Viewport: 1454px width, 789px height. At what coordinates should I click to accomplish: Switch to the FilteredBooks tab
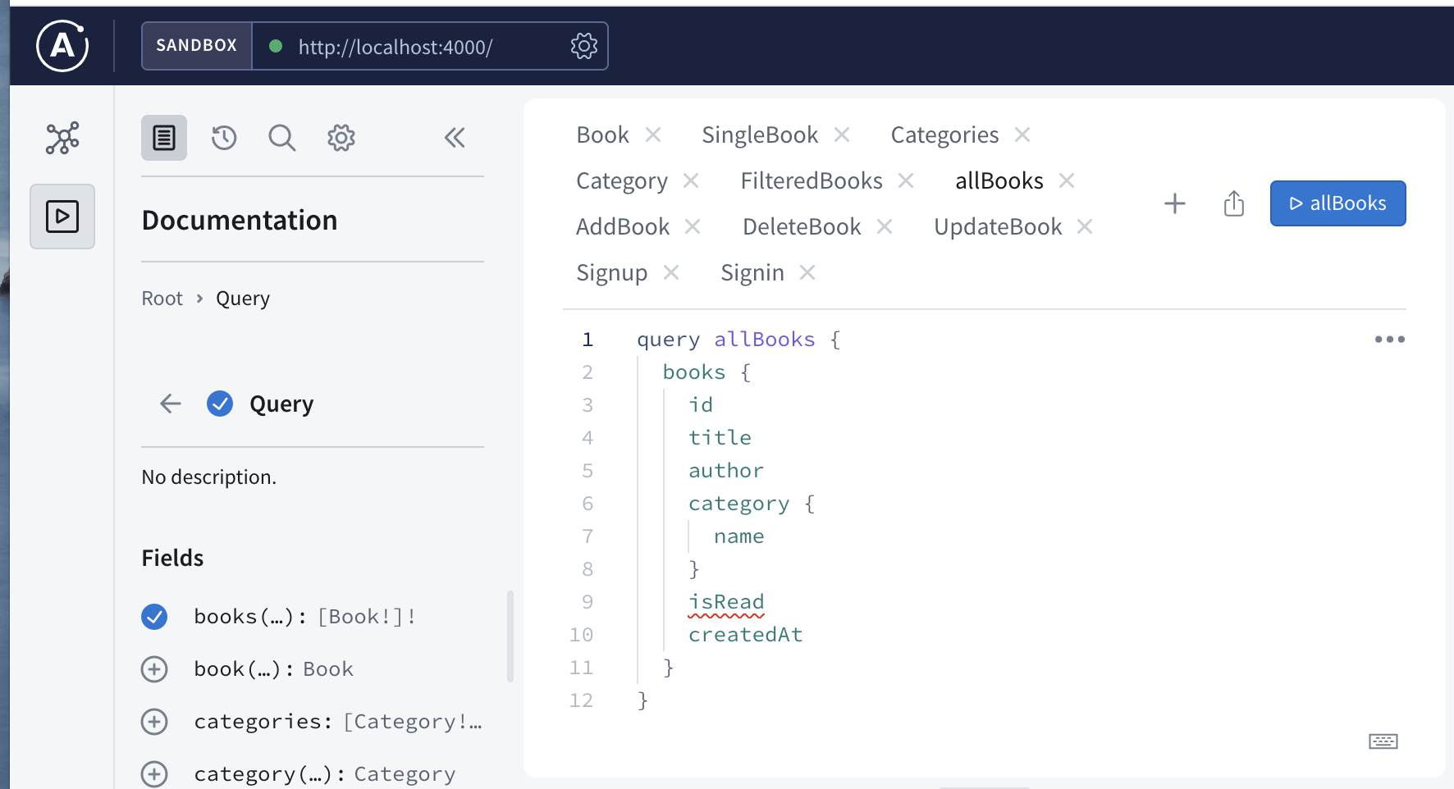812,180
